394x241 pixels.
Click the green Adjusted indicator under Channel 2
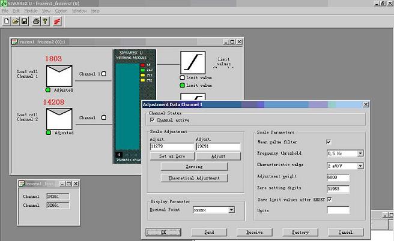pyautogui.click(x=48, y=132)
